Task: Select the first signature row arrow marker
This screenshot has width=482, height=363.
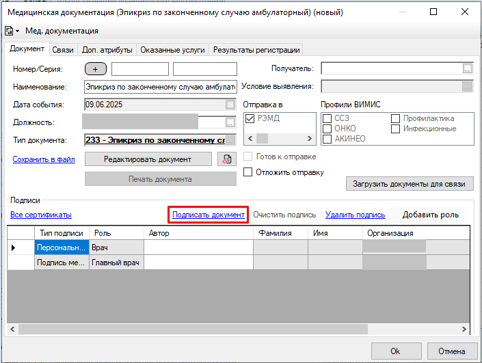Action: pyautogui.click(x=14, y=247)
